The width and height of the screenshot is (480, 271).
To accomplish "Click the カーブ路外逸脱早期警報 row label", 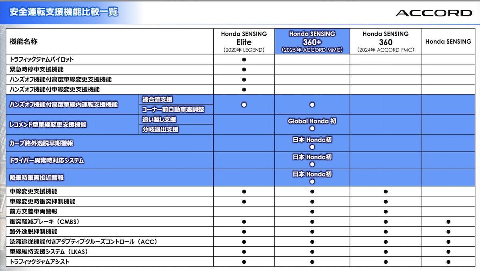I will [x=41, y=143].
